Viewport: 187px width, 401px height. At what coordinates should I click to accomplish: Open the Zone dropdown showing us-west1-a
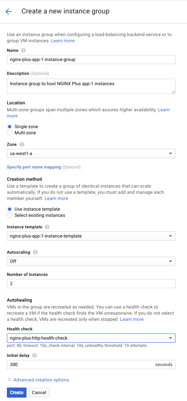pyautogui.click(x=91, y=153)
